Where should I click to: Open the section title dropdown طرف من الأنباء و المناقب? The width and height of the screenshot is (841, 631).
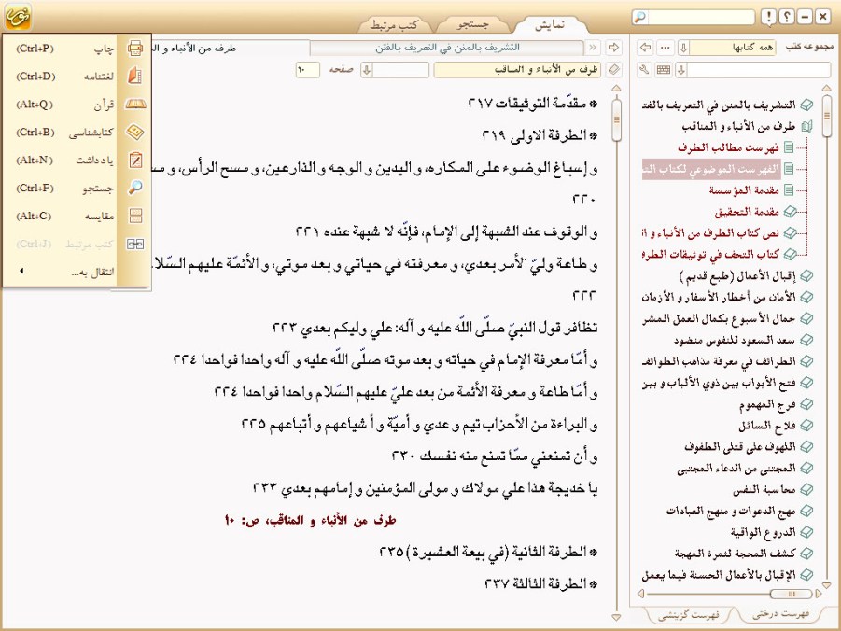[x=517, y=70]
